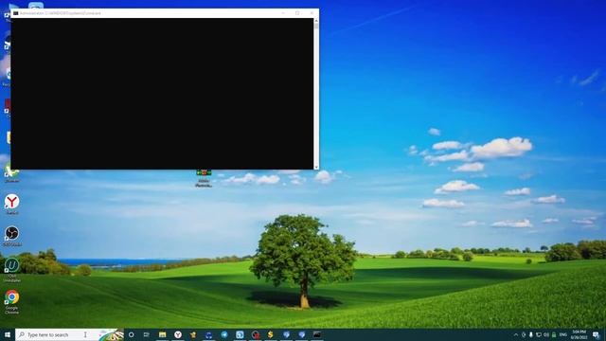Open the network tray icon
The width and height of the screenshot is (606, 341).
(x=539, y=334)
